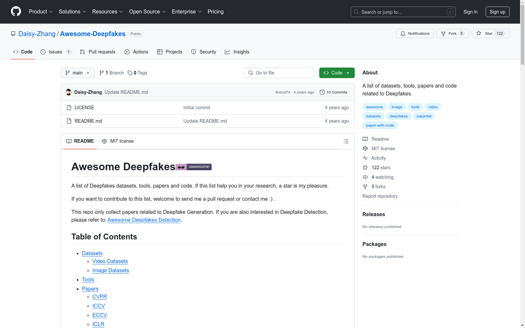Open the Daisy-Zhang owner profile link
This screenshot has height=328, width=525.
click(x=37, y=34)
